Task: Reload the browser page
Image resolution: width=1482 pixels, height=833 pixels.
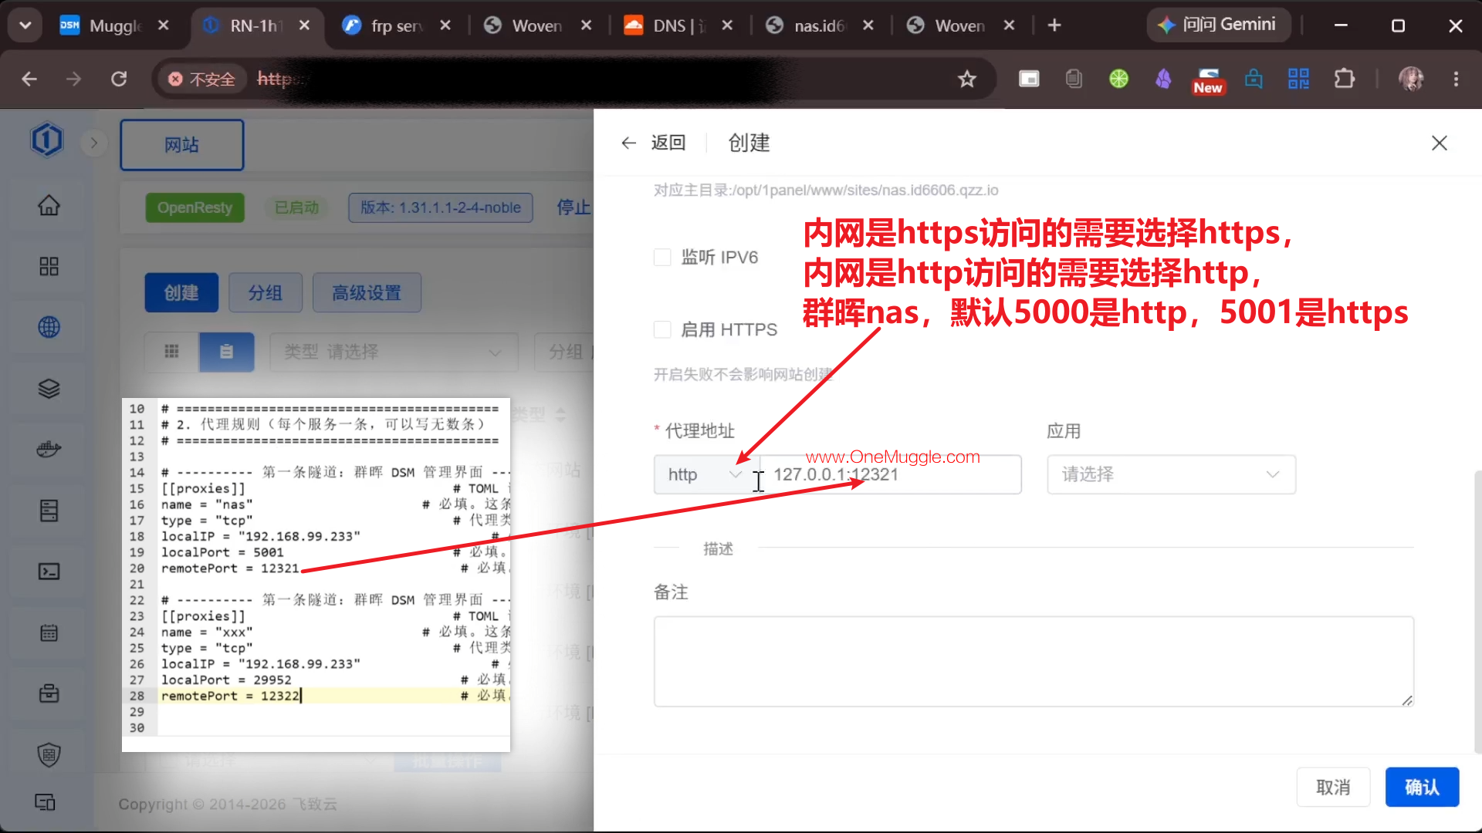Action: pyautogui.click(x=119, y=79)
